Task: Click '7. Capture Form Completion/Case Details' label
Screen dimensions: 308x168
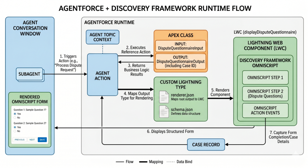Action: click(283, 137)
